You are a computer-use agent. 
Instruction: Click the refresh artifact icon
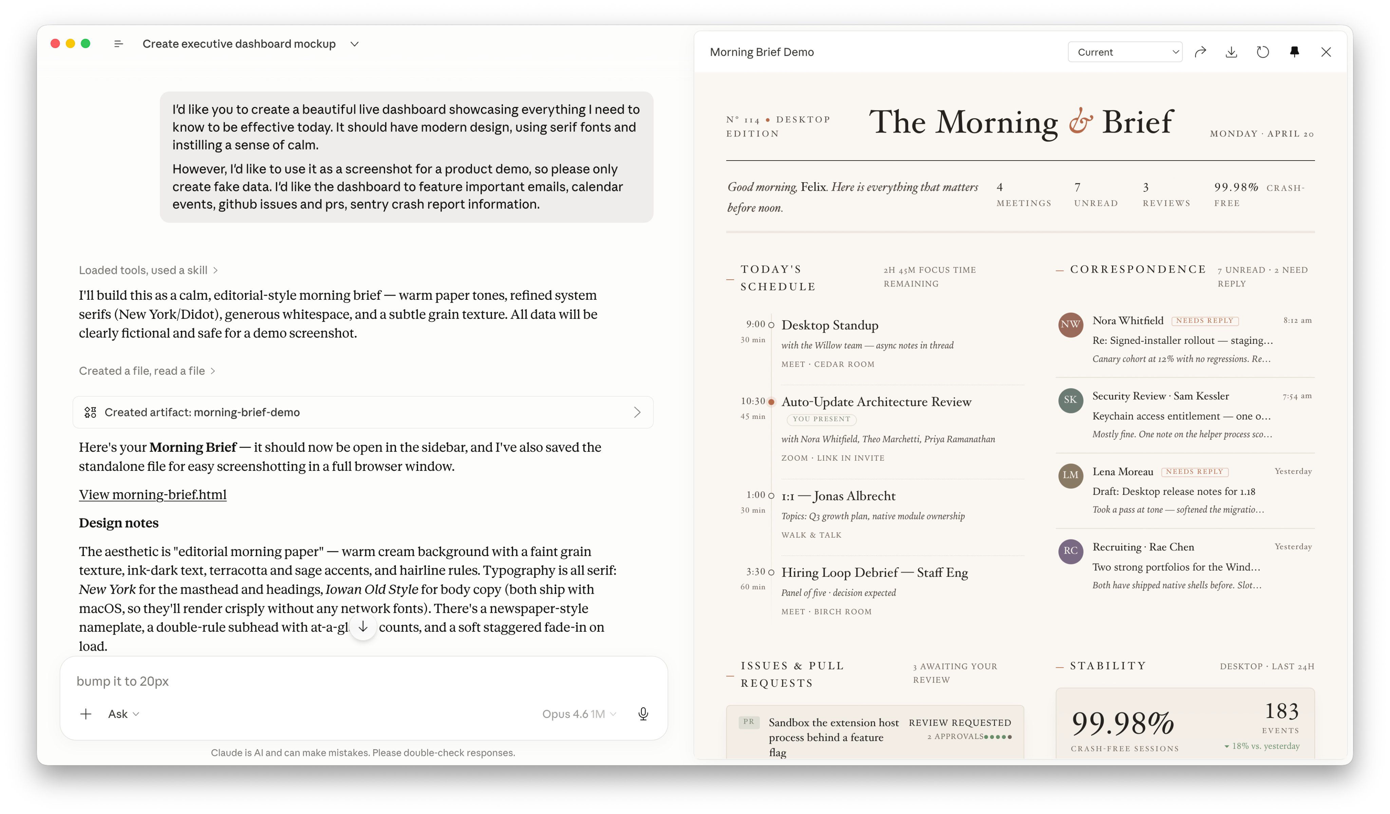click(x=1263, y=52)
